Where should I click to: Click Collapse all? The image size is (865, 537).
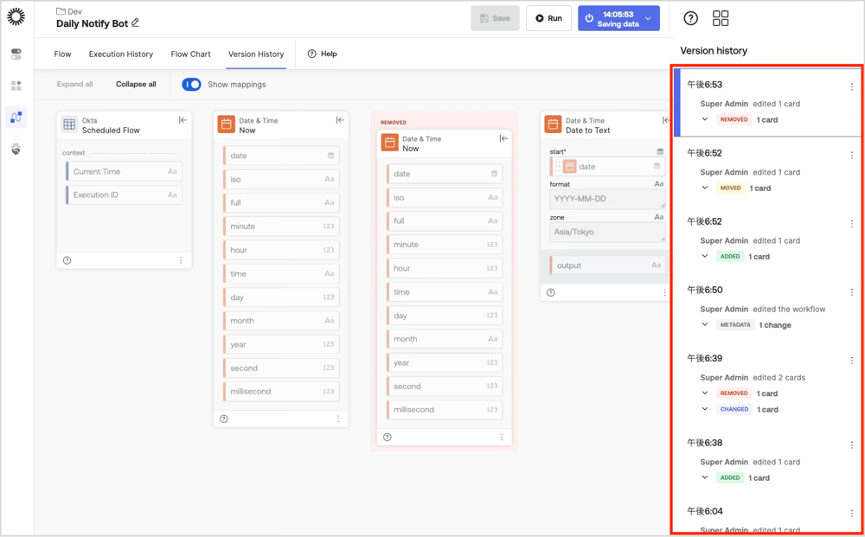[136, 85]
